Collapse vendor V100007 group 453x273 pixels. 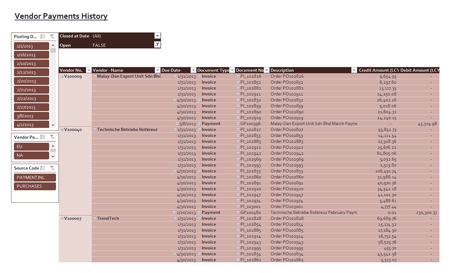[62, 219]
